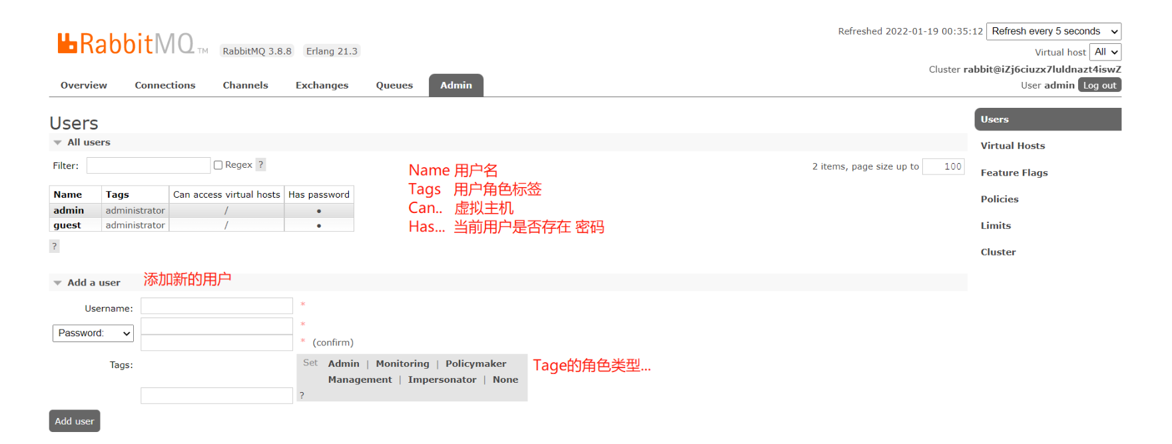Click the Can access virtual hosts header
This screenshot has width=1172, height=444.
226,194
